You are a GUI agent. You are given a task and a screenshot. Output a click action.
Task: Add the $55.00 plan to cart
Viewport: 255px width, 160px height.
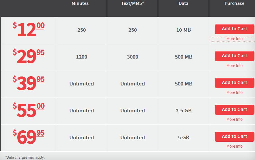pyautogui.click(x=234, y=110)
